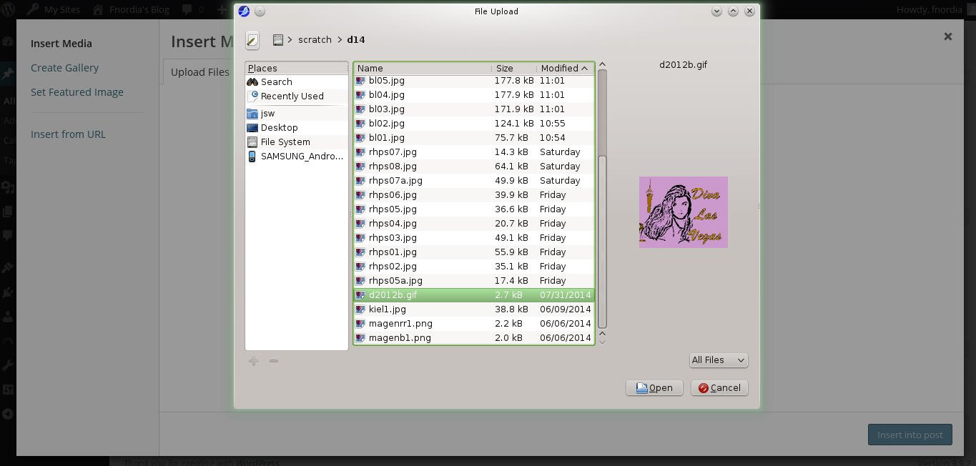Click the scrollbar down arrow of file list

[602, 342]
